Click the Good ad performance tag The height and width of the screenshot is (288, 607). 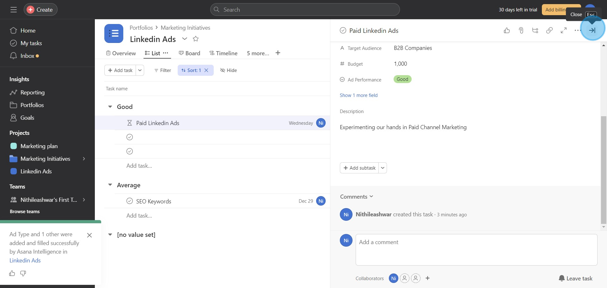pyautogui.click(x=402, y=79)
